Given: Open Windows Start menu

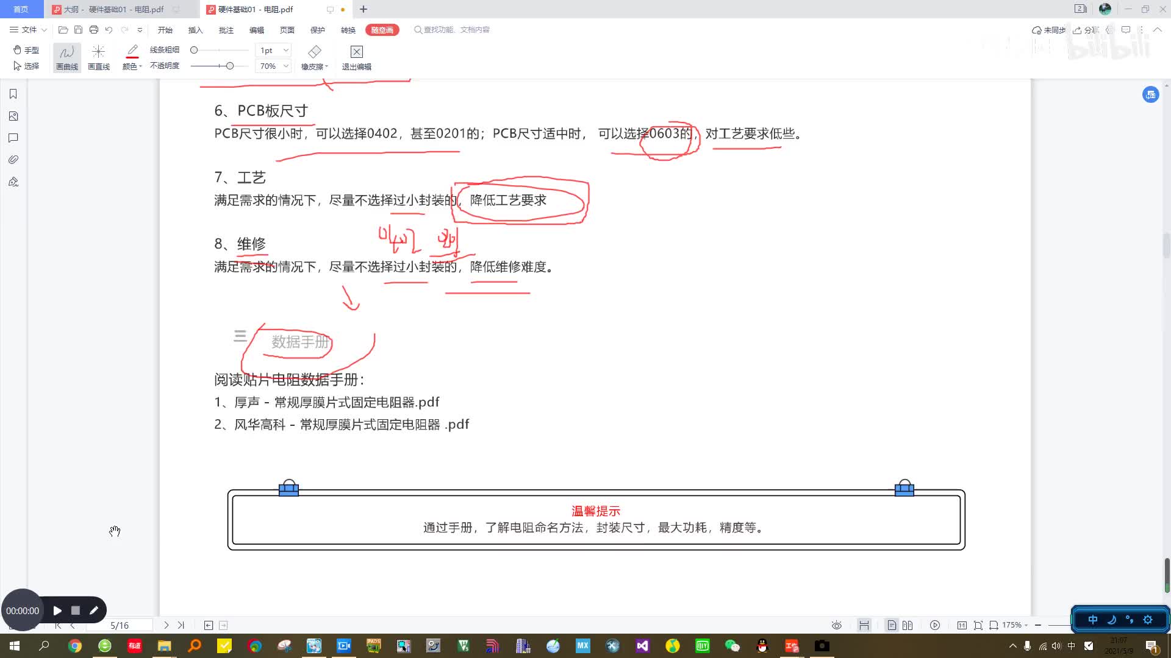Looking at the screenshot, I should pos(15,646).
